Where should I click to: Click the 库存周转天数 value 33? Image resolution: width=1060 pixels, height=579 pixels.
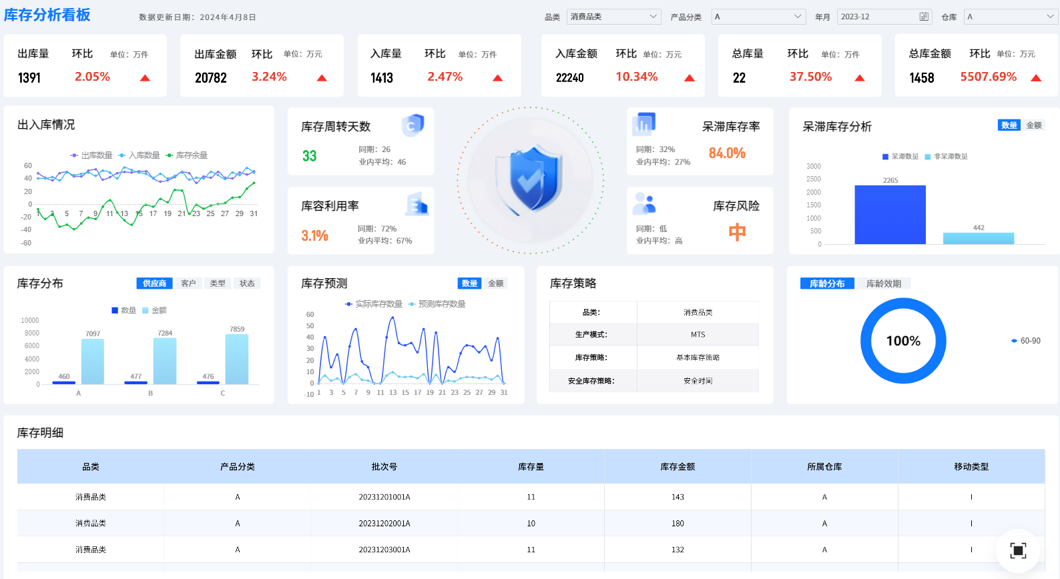pyautogui.click(x=310, y=156)
